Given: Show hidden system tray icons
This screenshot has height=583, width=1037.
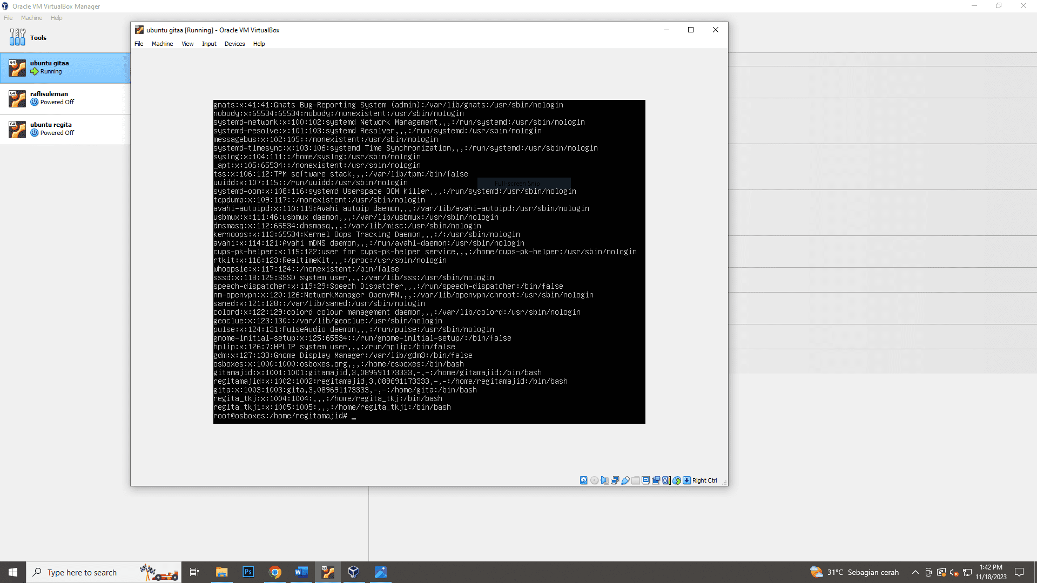Looking at the screenshot, I should [915, 572].
